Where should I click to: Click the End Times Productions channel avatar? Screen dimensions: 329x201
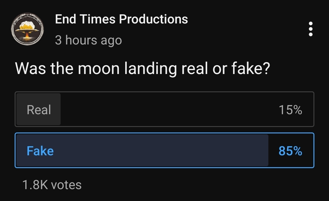[x=27, y=29]
